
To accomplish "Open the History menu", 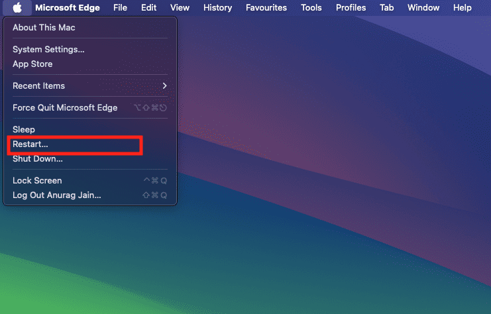I will [x=217, y=7].
